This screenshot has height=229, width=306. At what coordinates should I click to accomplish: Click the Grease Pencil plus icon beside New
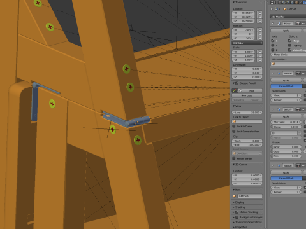(241, 90)
